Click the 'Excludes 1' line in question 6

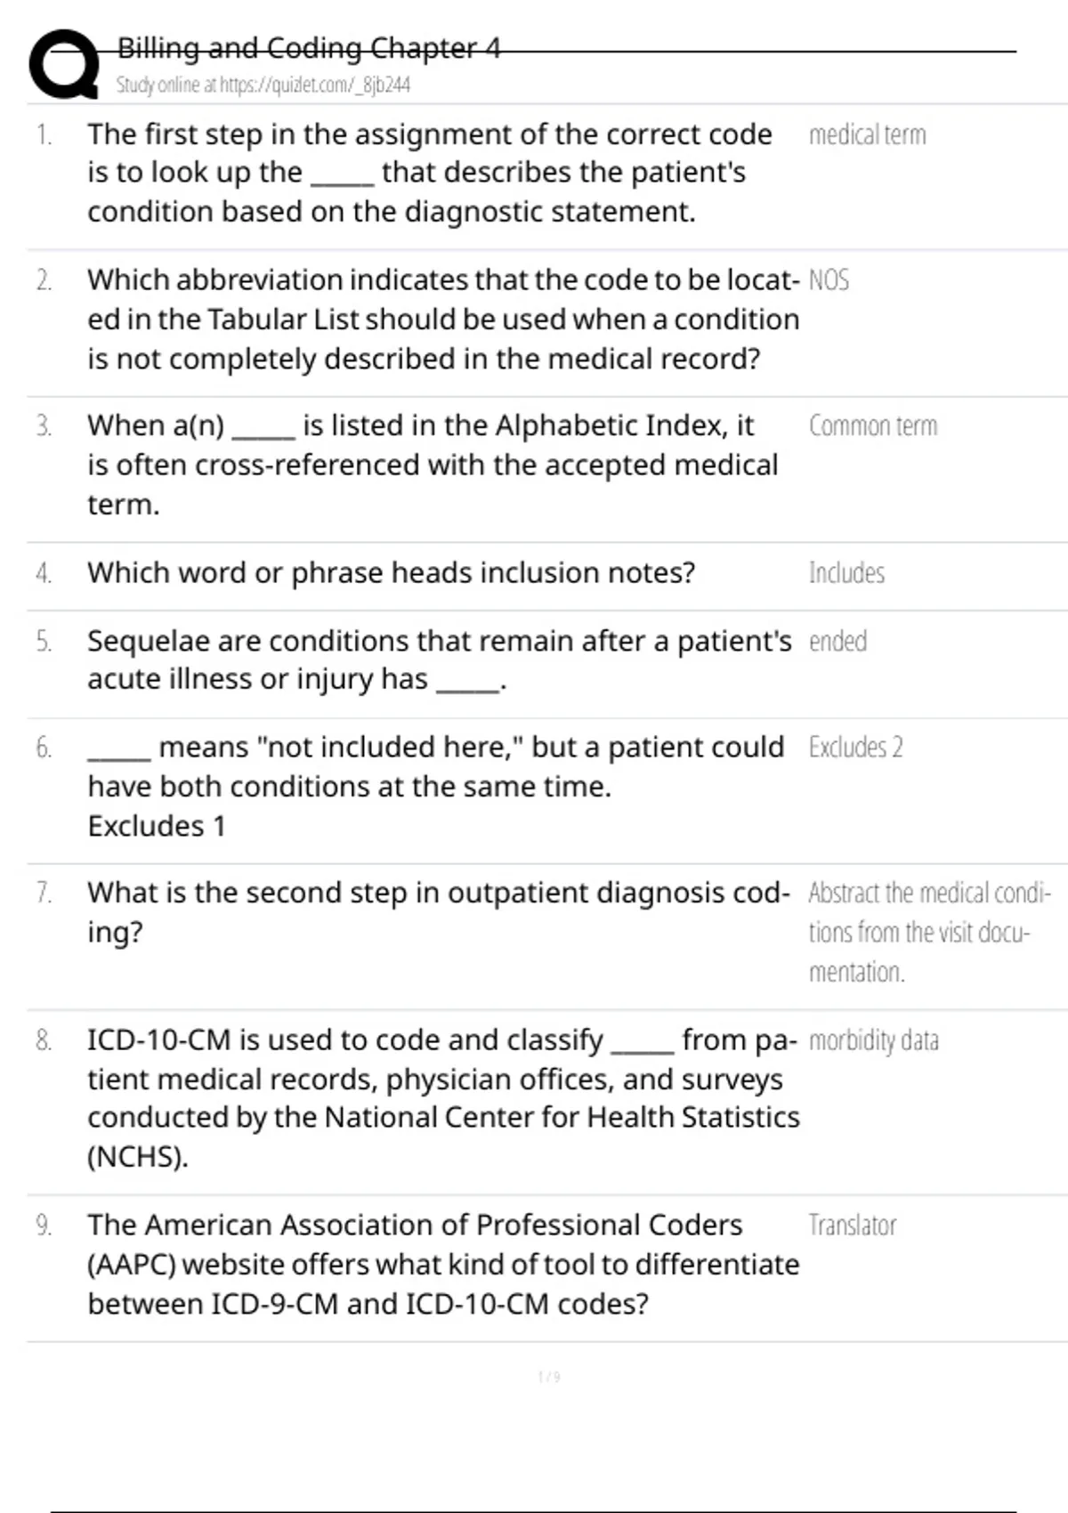(x=157, y=827)
